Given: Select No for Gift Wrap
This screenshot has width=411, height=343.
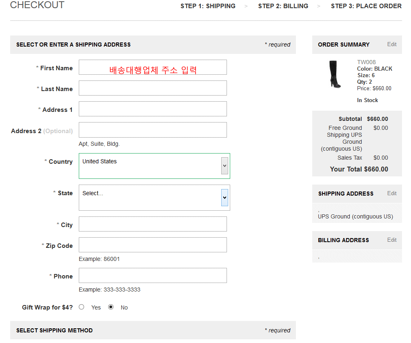Looking at the screenshot, I should [111, 307].
